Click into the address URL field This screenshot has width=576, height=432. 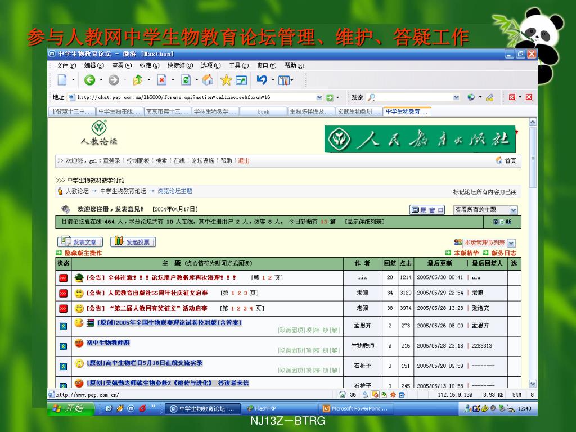point(196,97)
